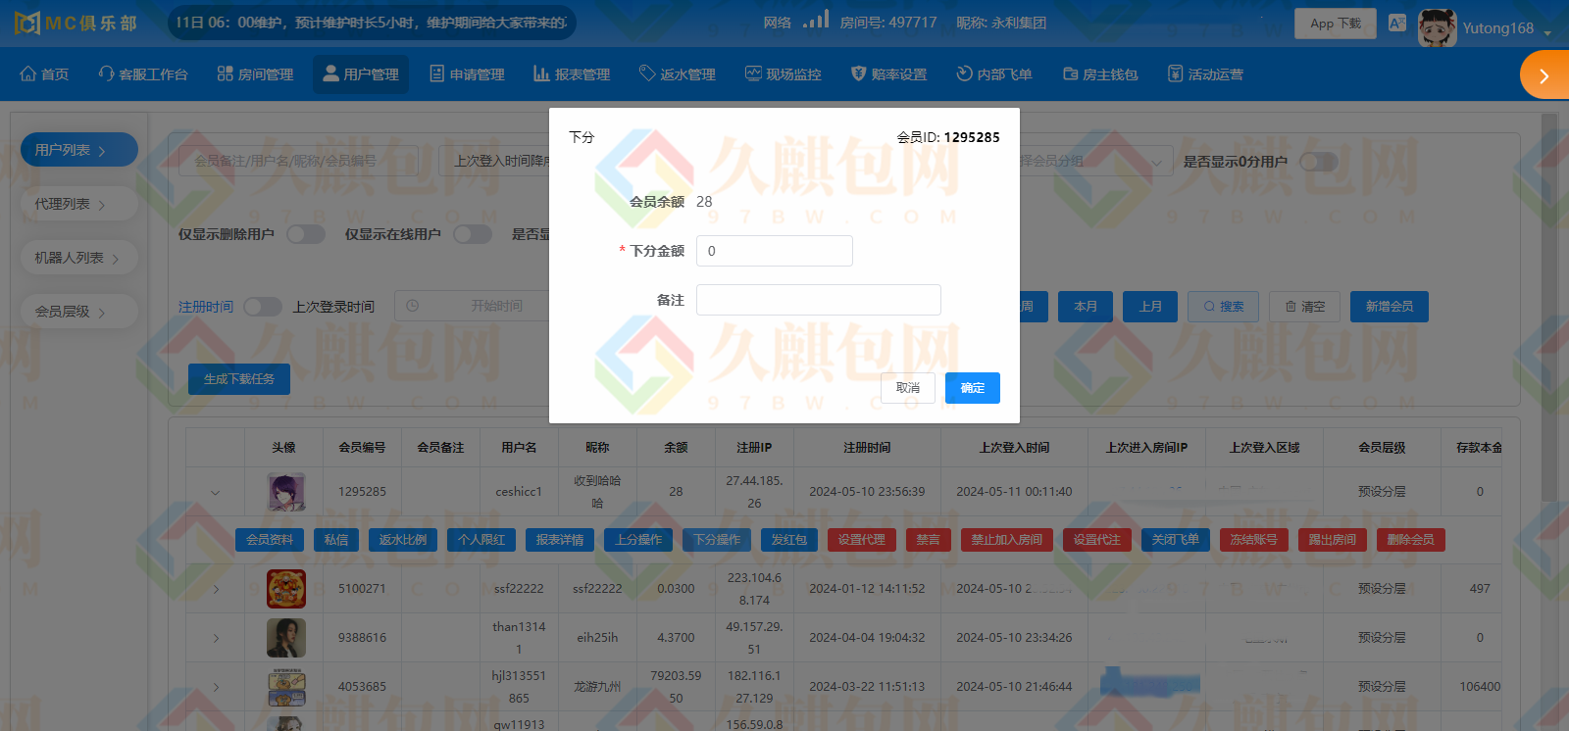Click the 搜索 button
The width and height of the screenshot is (1569, 731).
1224,307
